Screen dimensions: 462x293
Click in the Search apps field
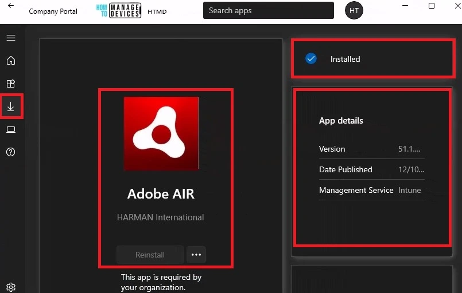tap(269, 10)
